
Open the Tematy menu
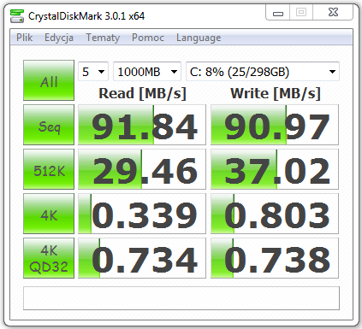coord(103,38)
